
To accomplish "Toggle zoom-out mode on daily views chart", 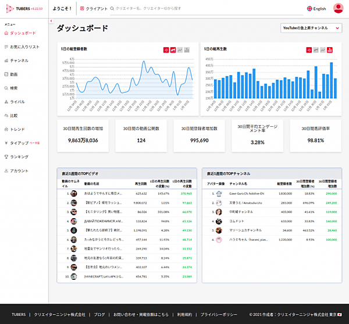I will point(309,50).
